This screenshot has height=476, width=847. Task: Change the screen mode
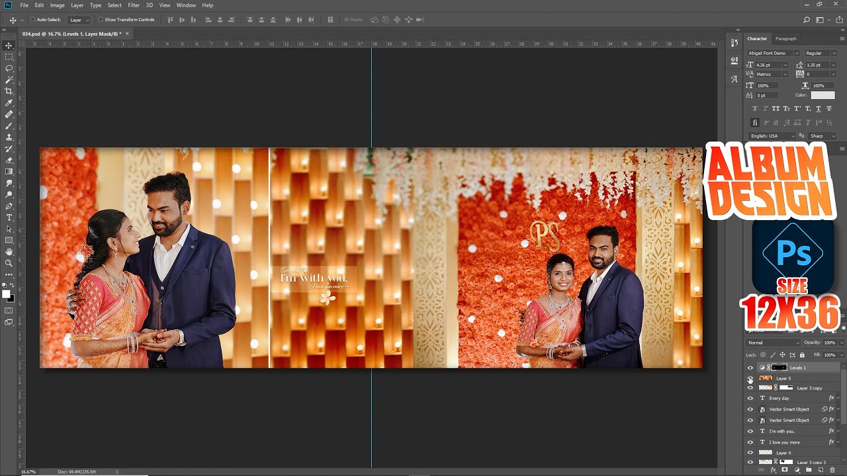pos(9,322)
